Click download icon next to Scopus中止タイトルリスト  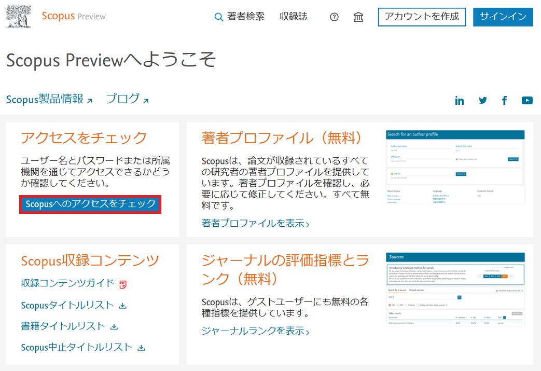coord(141,348)
